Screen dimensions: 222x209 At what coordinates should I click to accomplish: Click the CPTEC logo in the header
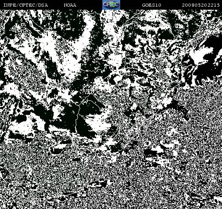111,5
